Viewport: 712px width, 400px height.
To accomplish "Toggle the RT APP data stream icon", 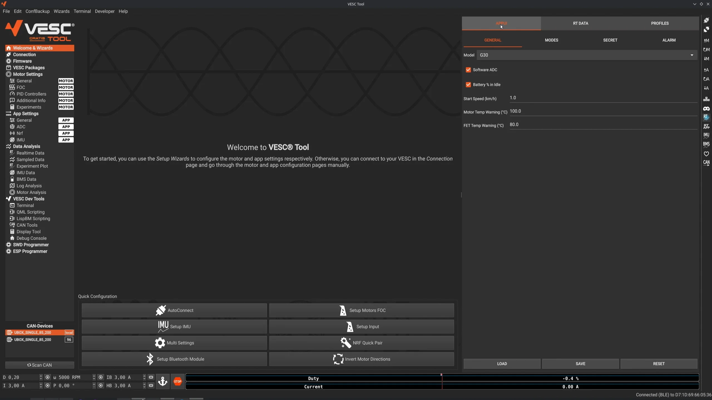I will click(x=706, y=127).
